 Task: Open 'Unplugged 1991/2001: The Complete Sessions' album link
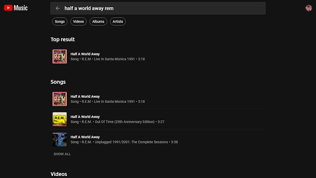132,142
